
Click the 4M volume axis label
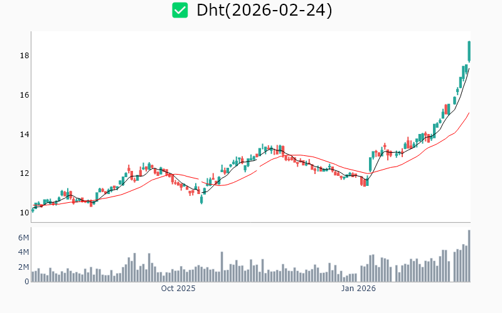click(23, 252)
